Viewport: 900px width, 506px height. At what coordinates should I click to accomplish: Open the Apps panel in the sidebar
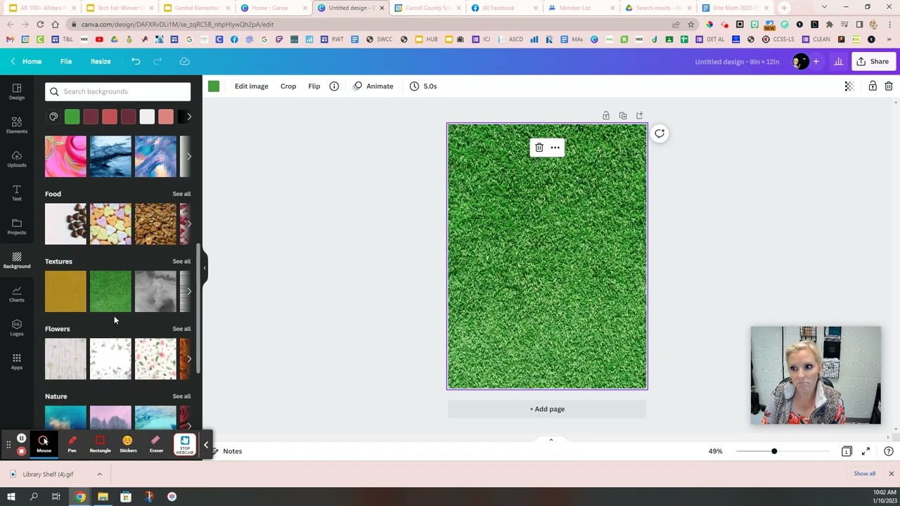[x=17, y=361]
